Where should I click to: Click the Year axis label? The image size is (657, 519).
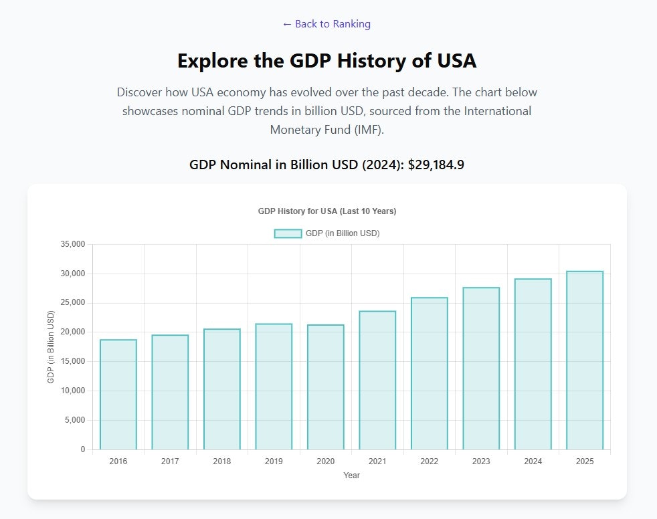click(351, 475)
